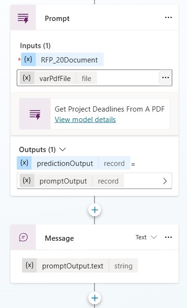Select the varPdfFile file input field

pos(94,78)
